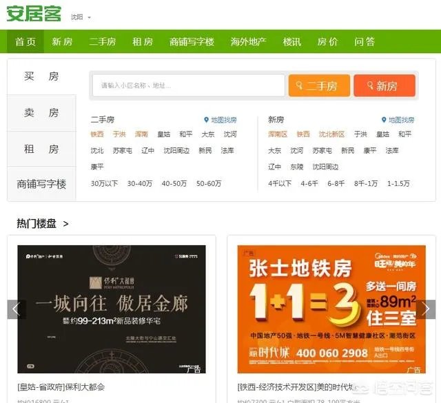441x403 pixels.
Task: Filter 二手房 by 50-60万
Action: point(209,184)
